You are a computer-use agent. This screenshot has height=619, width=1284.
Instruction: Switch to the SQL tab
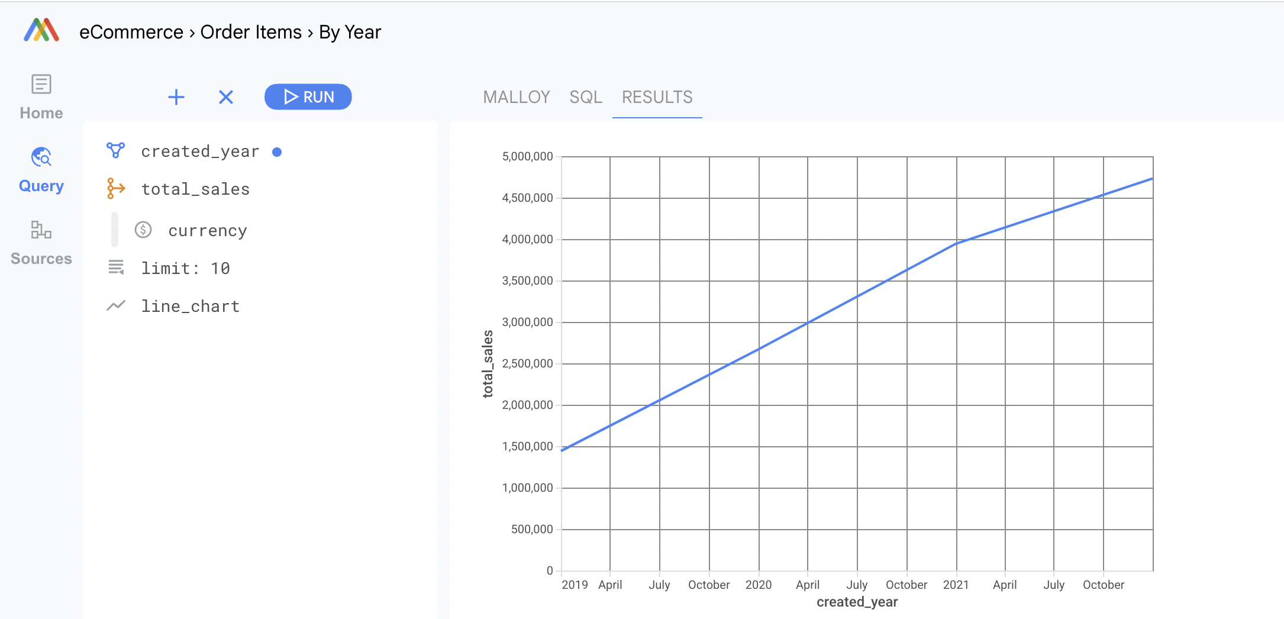tap(586, 97)
